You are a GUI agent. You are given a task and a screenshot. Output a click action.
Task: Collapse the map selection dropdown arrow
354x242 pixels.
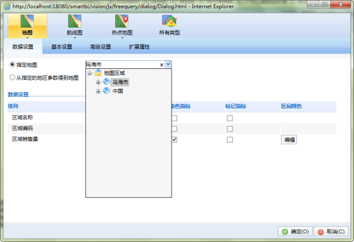(168, 64)
